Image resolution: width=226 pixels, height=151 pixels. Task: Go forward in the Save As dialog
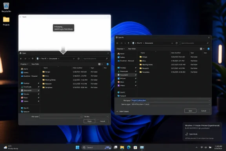click(x=121, y=43)
